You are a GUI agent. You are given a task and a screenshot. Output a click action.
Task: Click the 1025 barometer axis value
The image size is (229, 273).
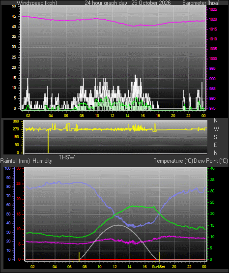coord(213,9)
